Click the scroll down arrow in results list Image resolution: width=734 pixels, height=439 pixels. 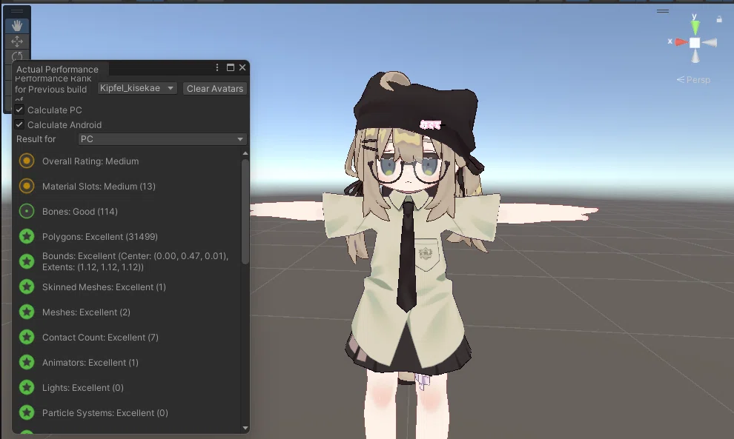[245, 428]
